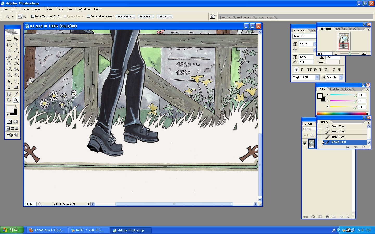Reset default foreground and background colors
Image resolution: width=375 pixels, height=234 pixels.
click(8, 115)
